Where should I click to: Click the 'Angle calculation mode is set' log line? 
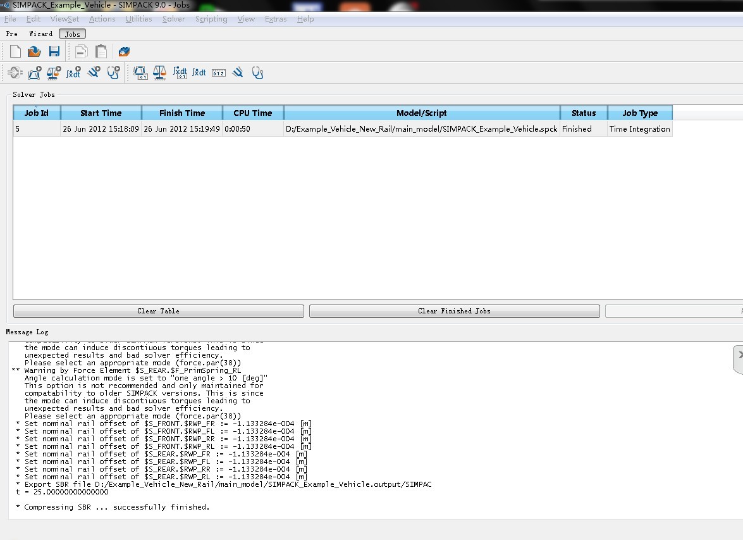[x=146, y=378]
